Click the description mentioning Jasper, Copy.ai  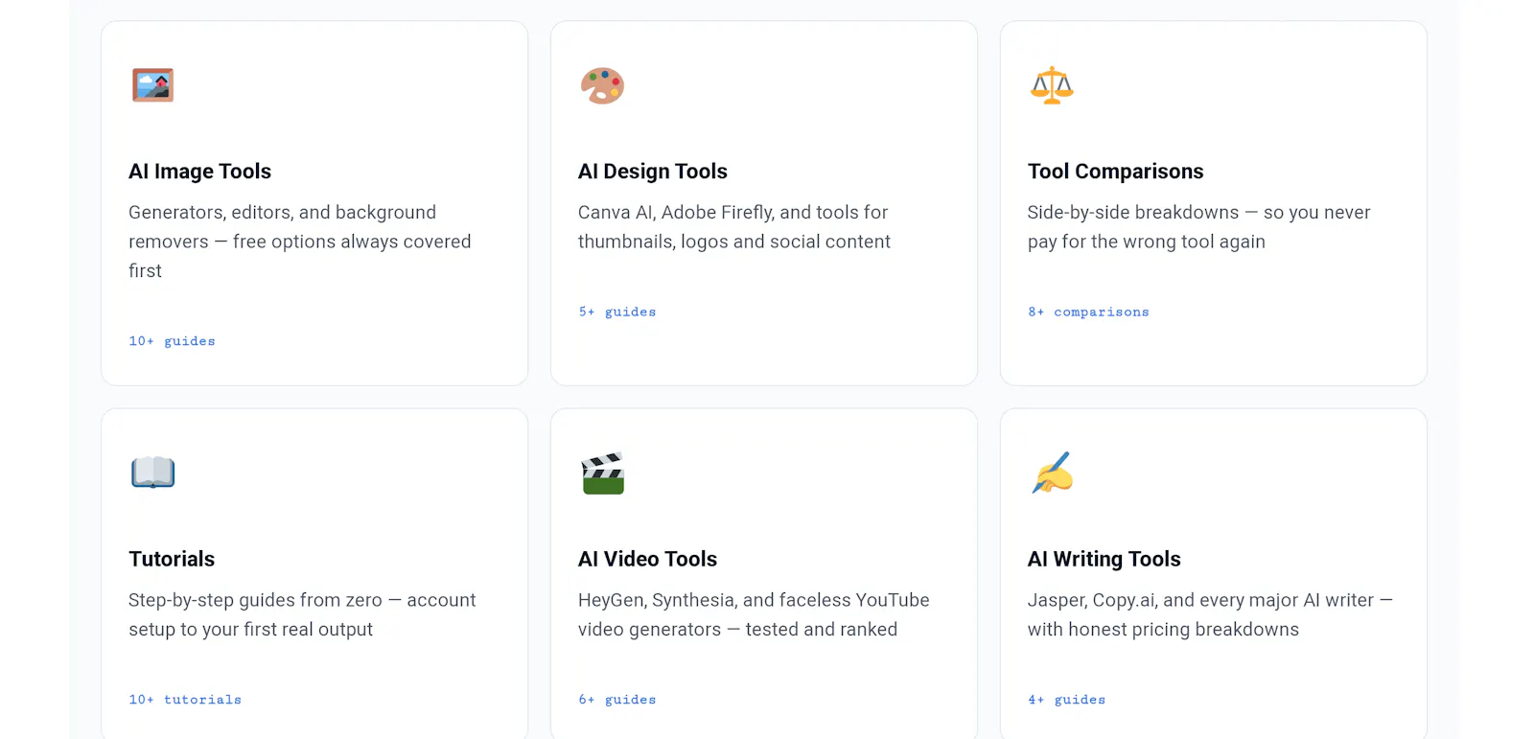[x=1210, y=614]
